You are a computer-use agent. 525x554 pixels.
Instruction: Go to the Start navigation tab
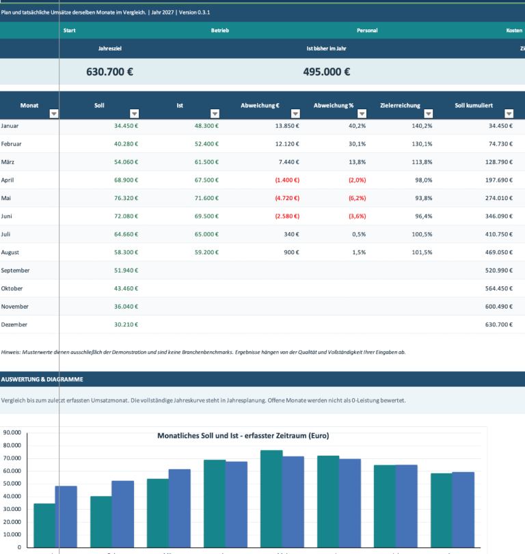coord(69,30)
